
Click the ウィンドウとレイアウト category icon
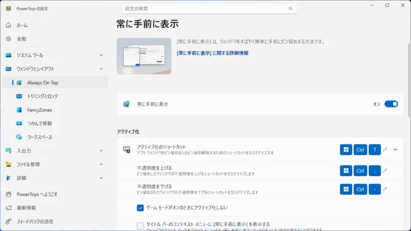[9, 68]
